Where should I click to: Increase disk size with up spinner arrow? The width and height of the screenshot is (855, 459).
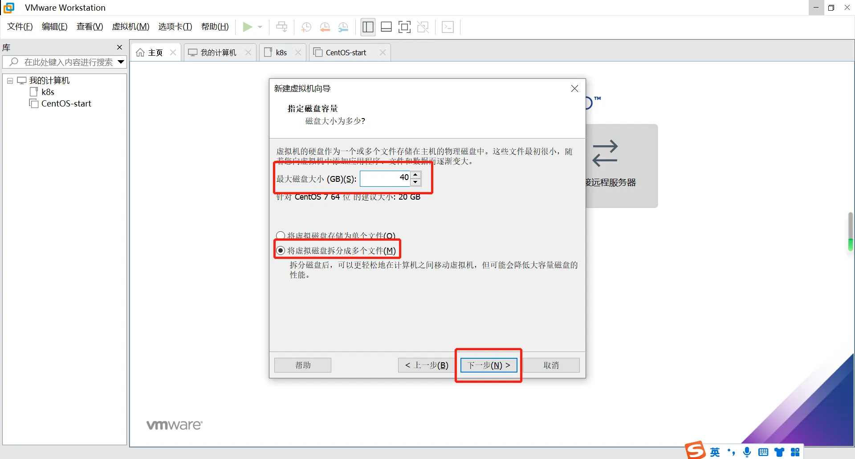pyautogui.click(x=415, y=175)
